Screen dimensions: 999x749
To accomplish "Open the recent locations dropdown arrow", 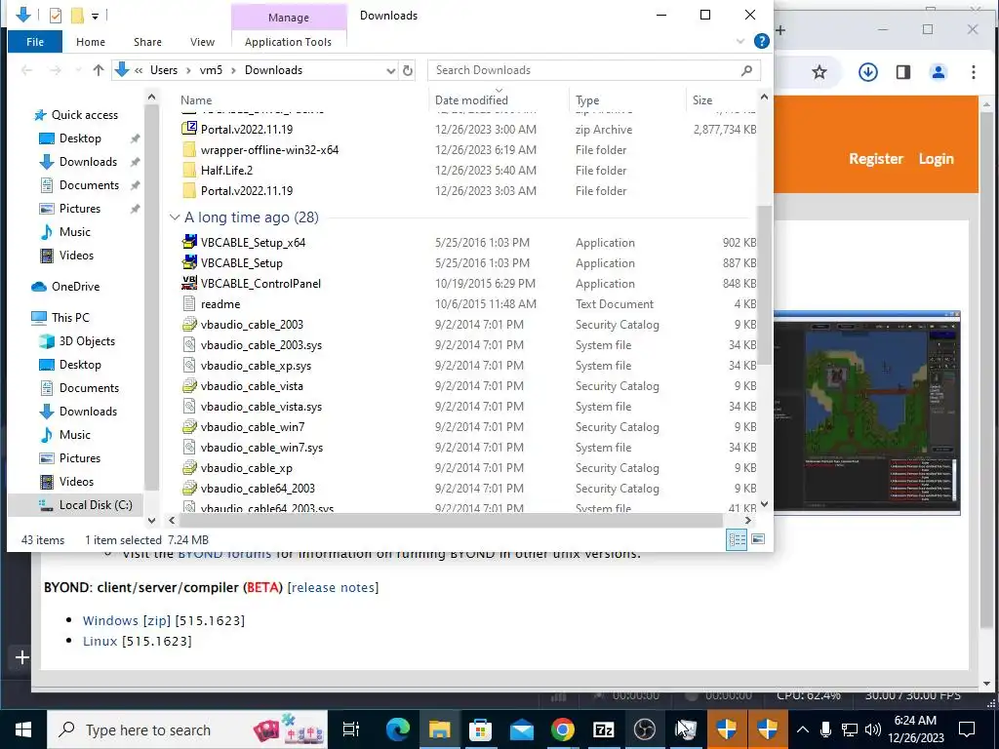I will click(78, 70).
